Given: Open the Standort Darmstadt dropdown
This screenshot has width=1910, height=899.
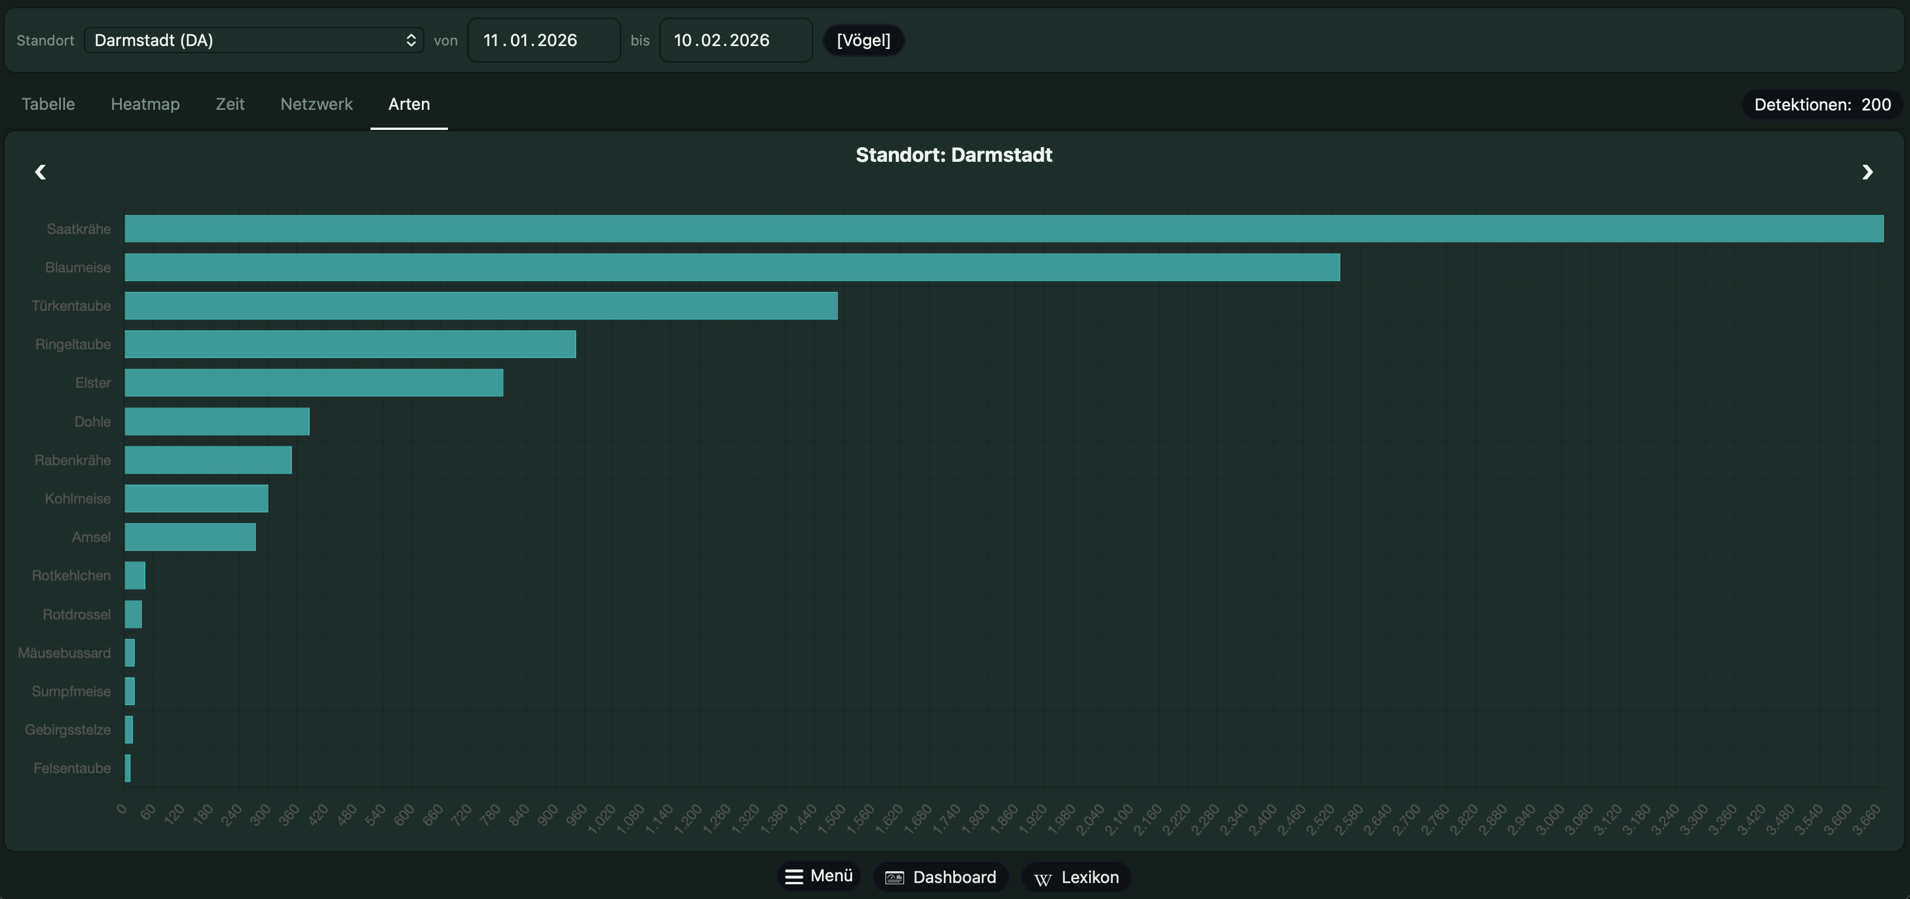Looking at the screenshot, I should click(245, 40).
